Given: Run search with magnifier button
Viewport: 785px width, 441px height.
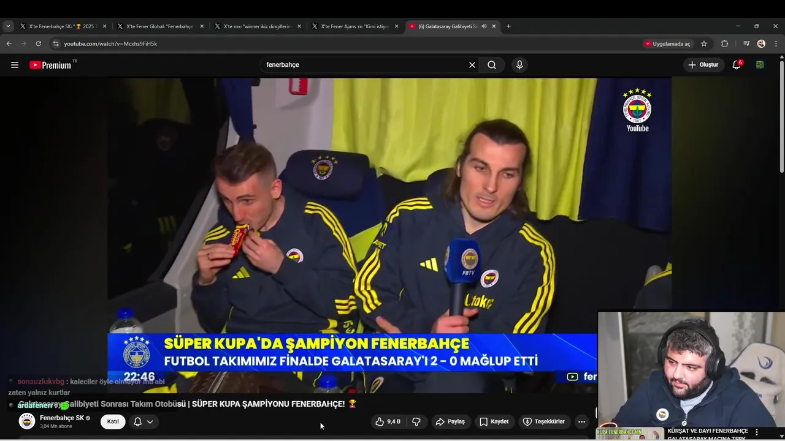Looking at the screenshot, I should tap(492, 65).
